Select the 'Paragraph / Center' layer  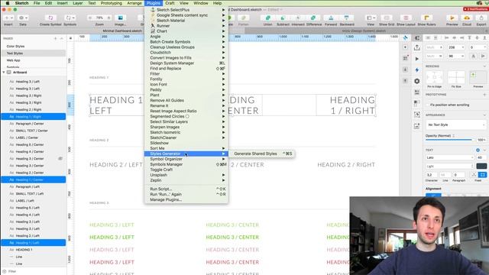coord(34,124)
